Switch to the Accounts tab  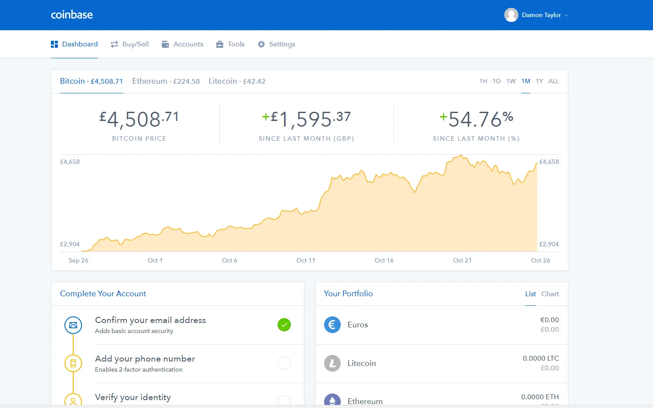(182, 44)
